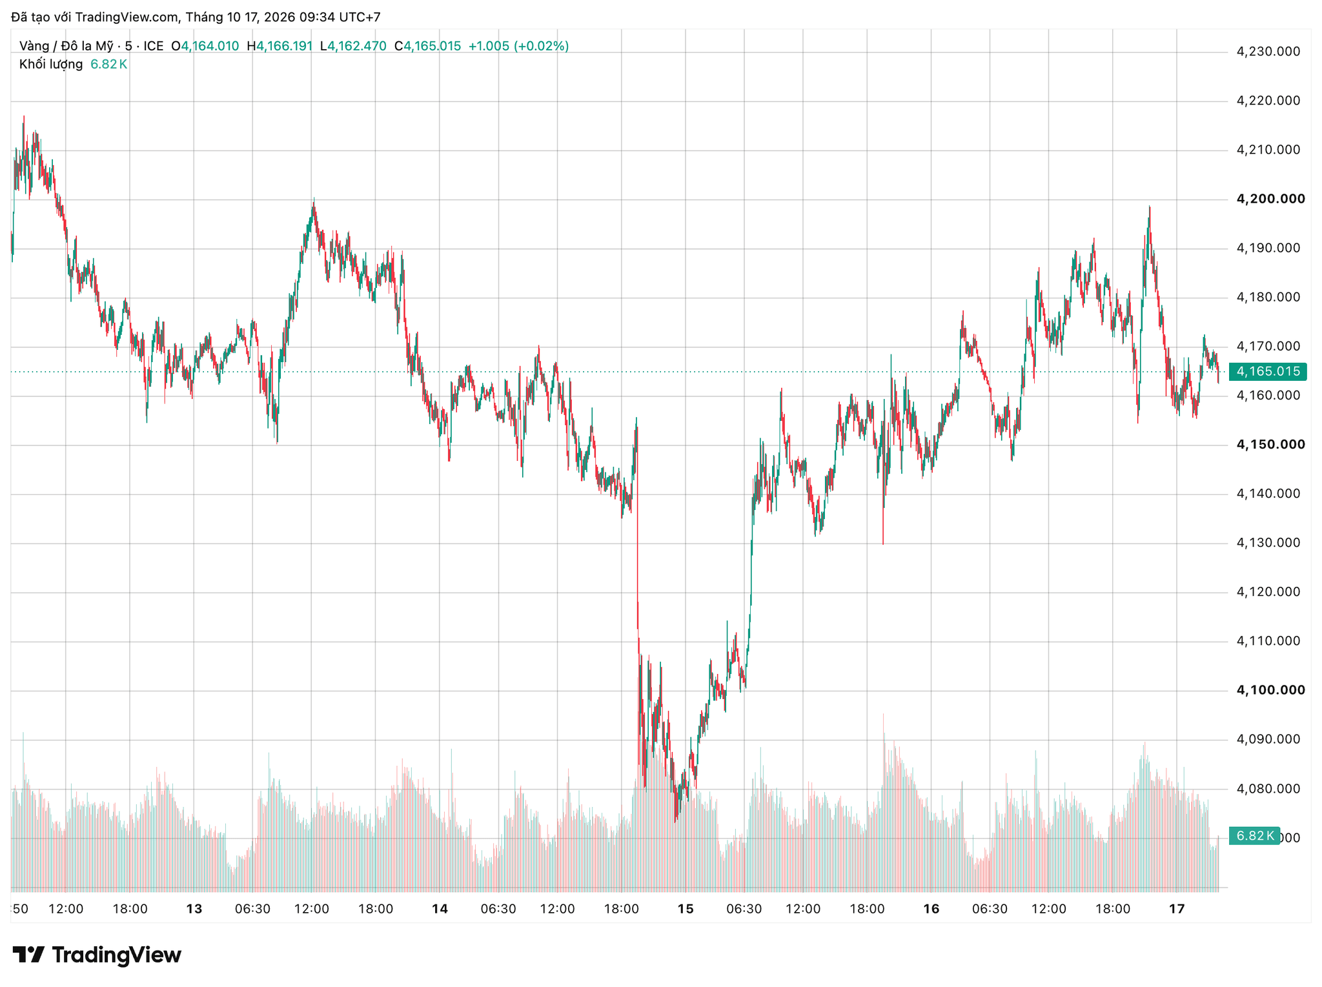Click the 6.82 K value beside 'Khối lượng'
This screenshot has height=987, width=1322.
[108, 64]
